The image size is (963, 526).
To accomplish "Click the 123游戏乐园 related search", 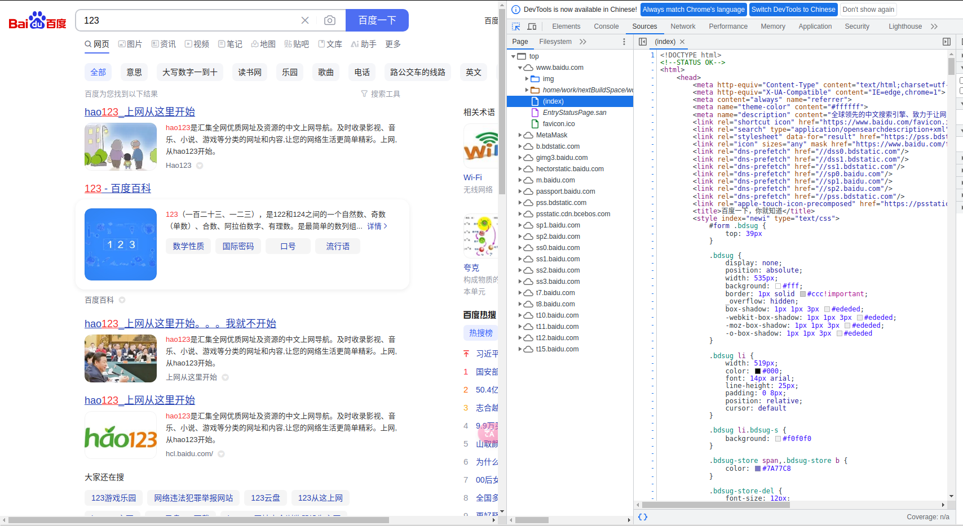I will [x=114, y=498].
